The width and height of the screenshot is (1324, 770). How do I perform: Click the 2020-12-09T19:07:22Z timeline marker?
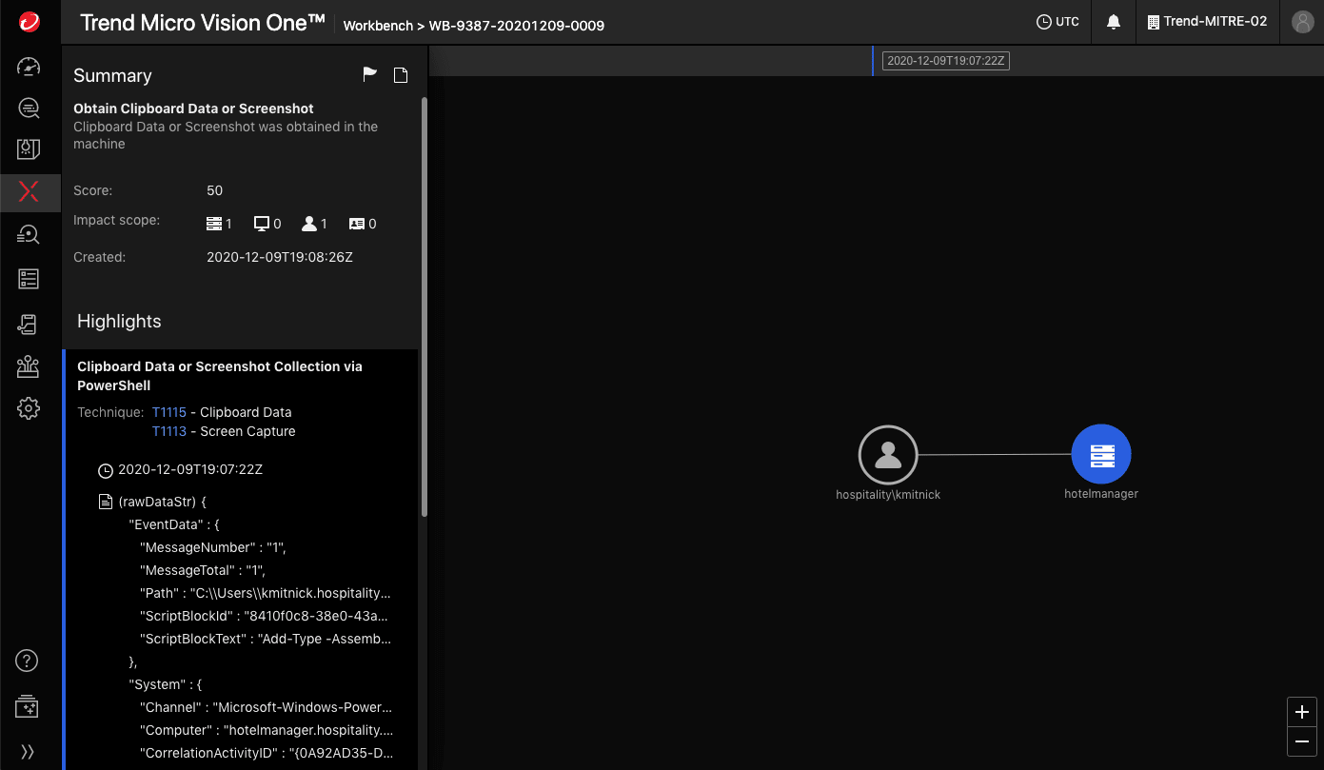click(944, 61)
